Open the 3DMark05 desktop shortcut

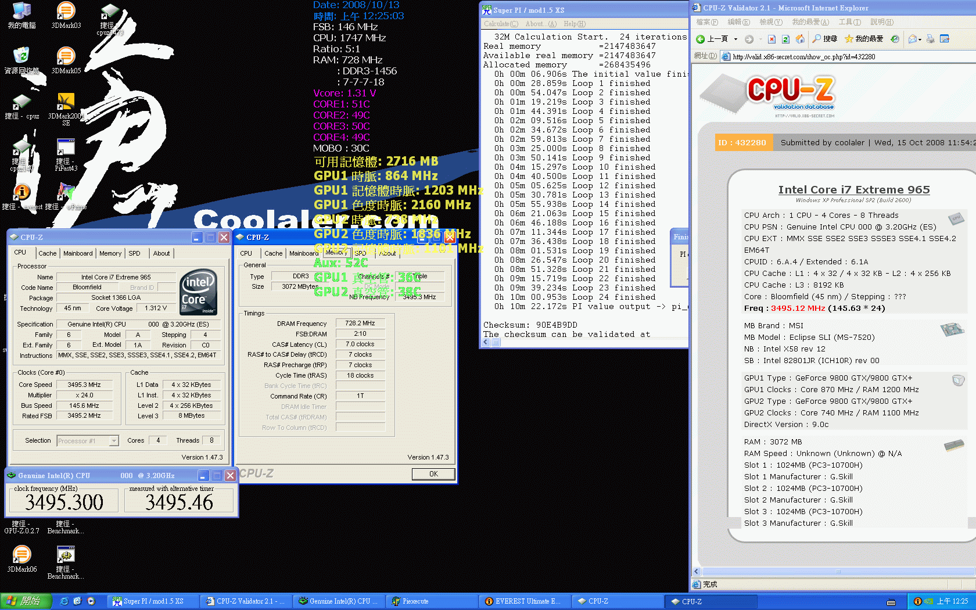[x=66, y=60]
